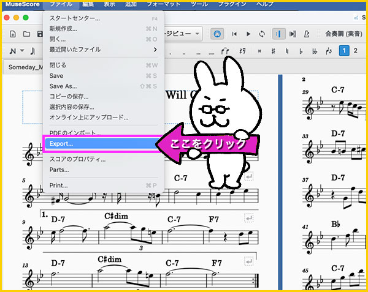This screenshot has width=368, height=292.
Task: Start playback with the play button
Action: [248, 34]
